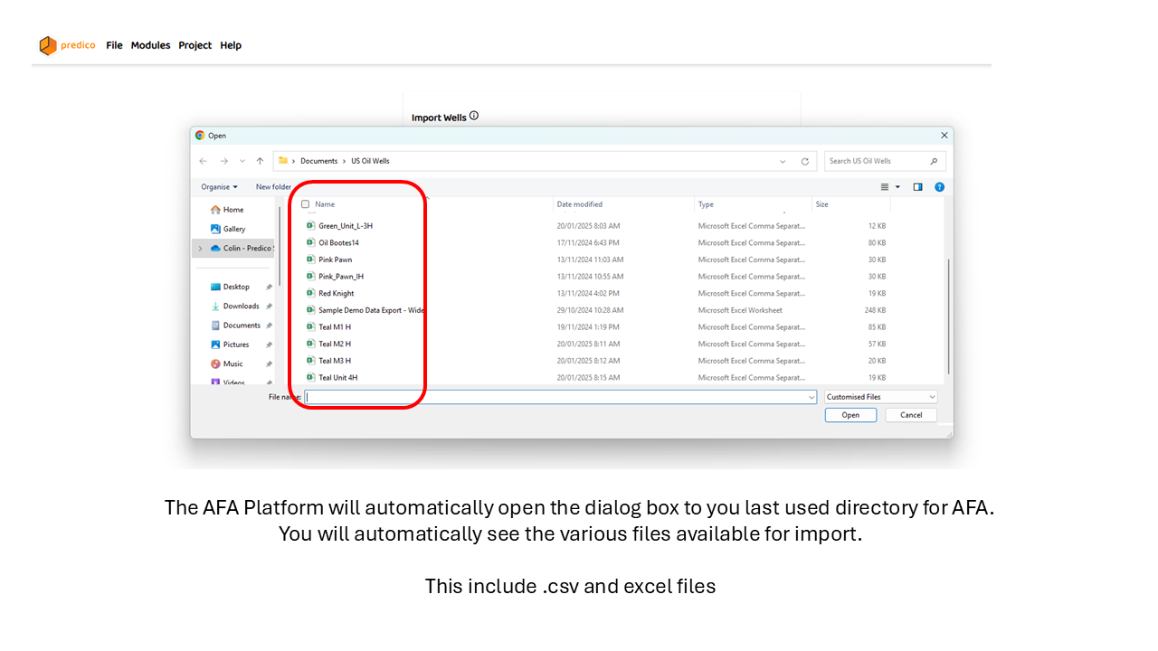Open the Gallery sidebar location
The width and height of the screenshot is (1158, 651).
coord(233,229)
